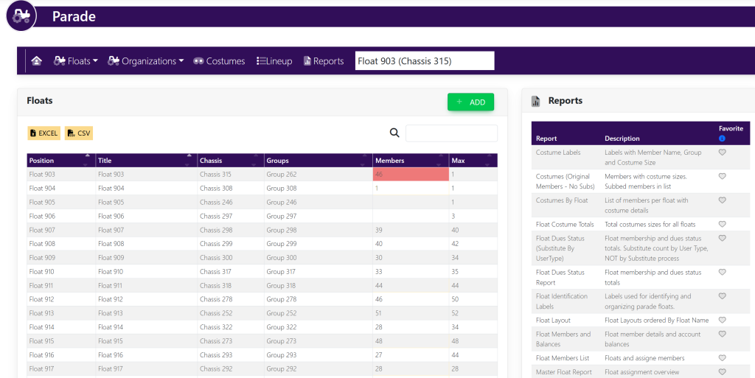Export floats table to Excel

point(44,133)
